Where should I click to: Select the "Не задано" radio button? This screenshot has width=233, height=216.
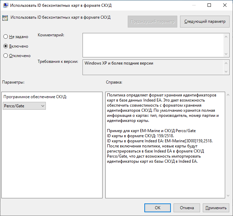pyautogui.click(x=6, y=37)
